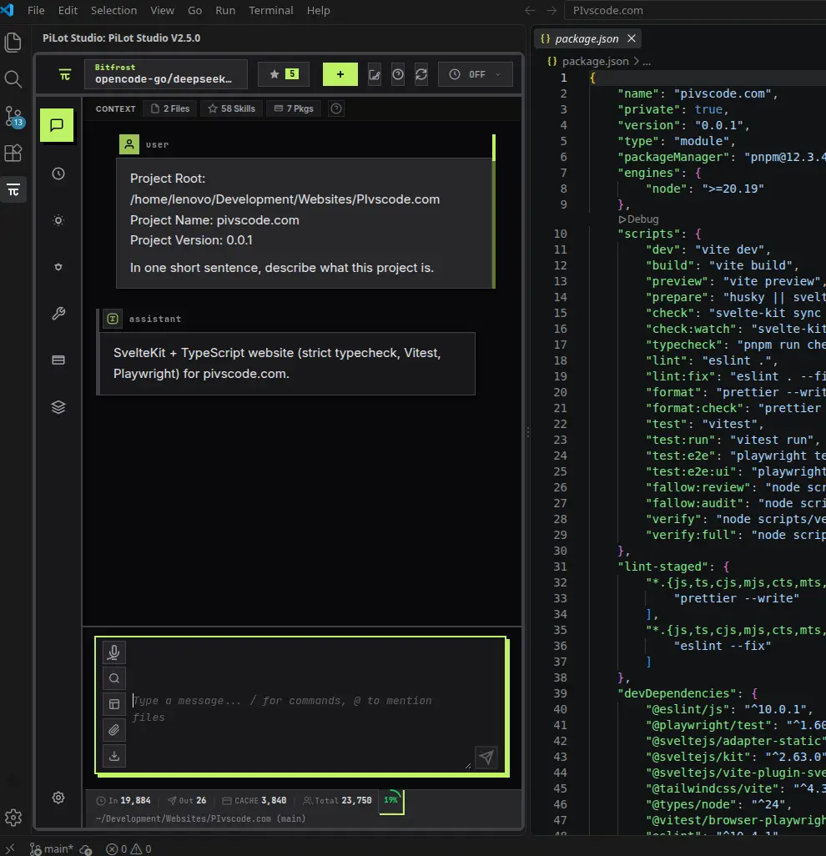Click package.json breadcrumb
The width and height of the screenshot is (826, 856).
click(595, 62)
